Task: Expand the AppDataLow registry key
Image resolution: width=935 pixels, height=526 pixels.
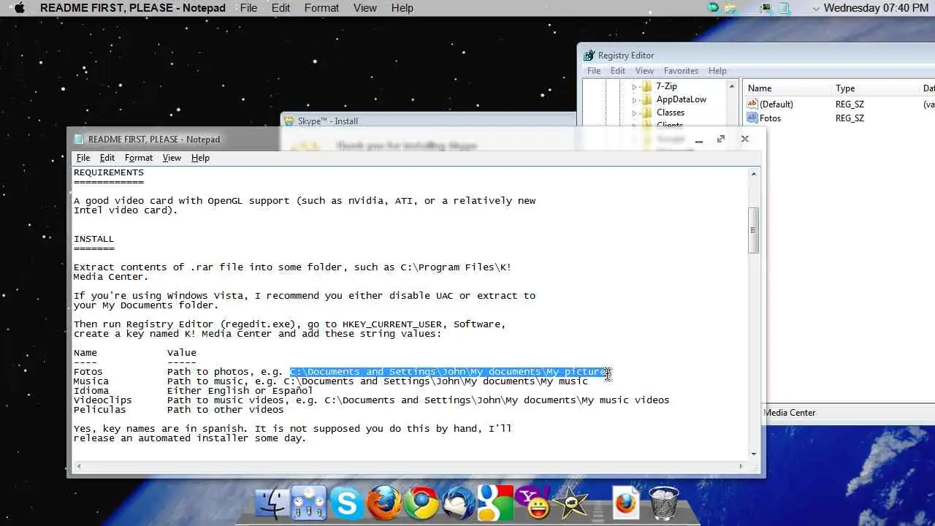Action: (x=635, y=99)
